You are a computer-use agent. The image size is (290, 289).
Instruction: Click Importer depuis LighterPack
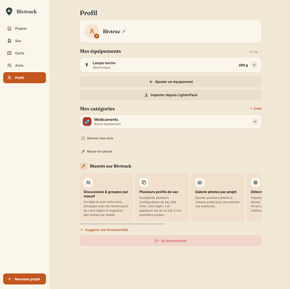click(x=171, y=95)
